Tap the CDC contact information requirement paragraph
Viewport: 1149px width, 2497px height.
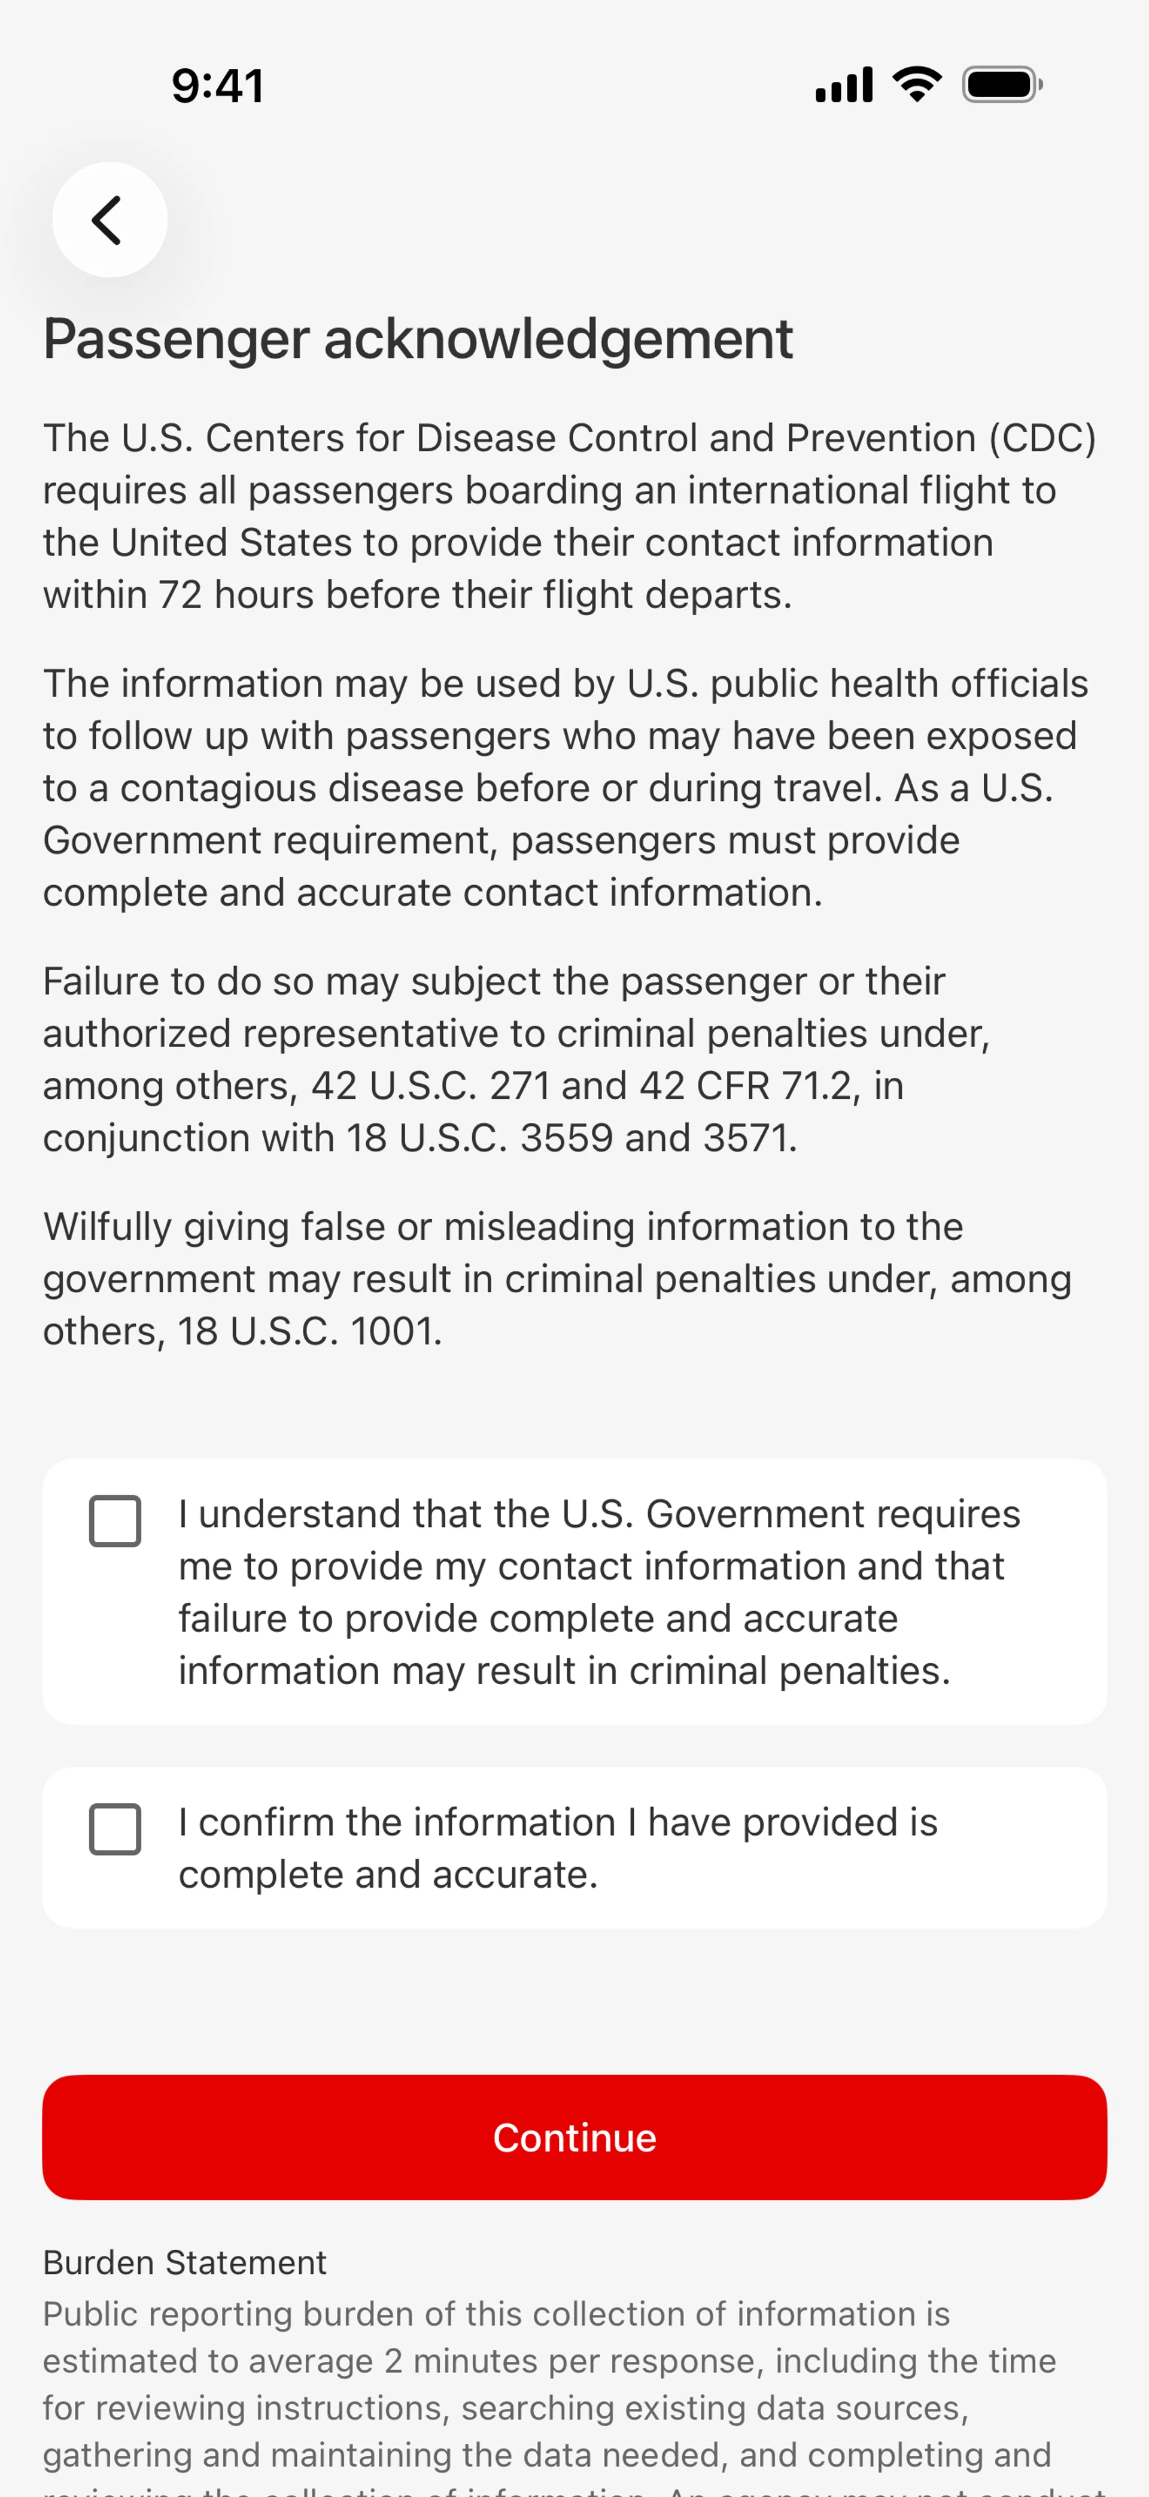(570, 516)
